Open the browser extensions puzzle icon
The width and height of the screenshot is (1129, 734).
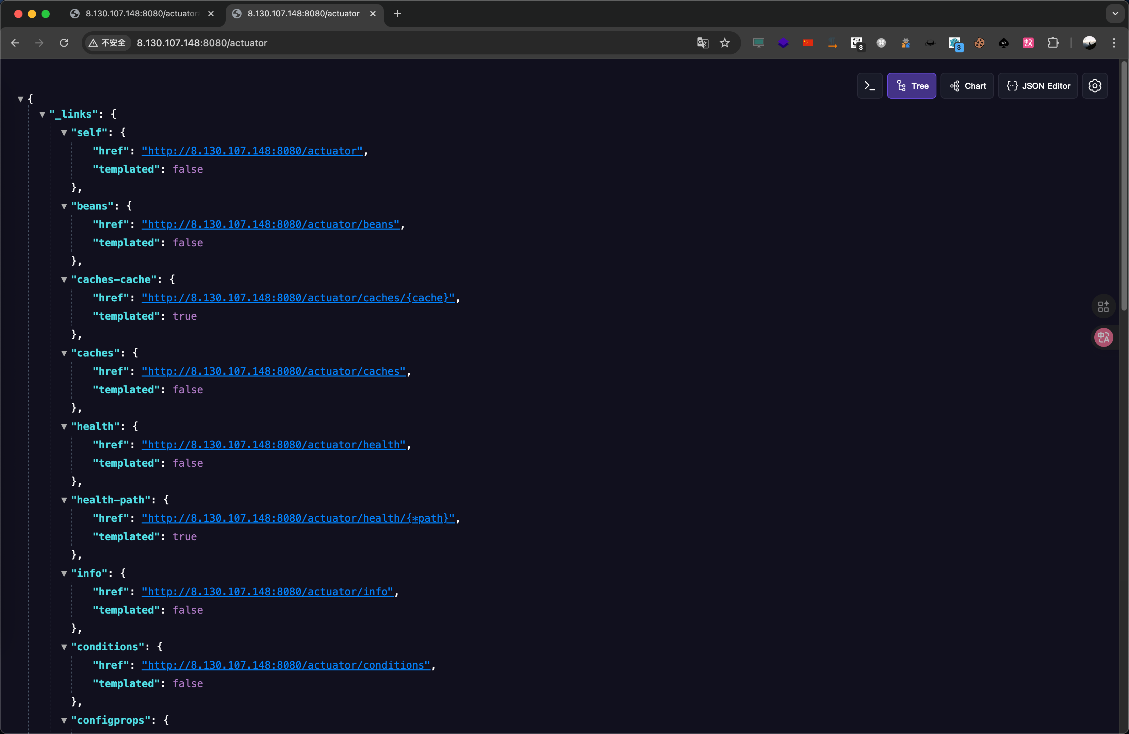pyautogui.click(x=1053, y=43)
